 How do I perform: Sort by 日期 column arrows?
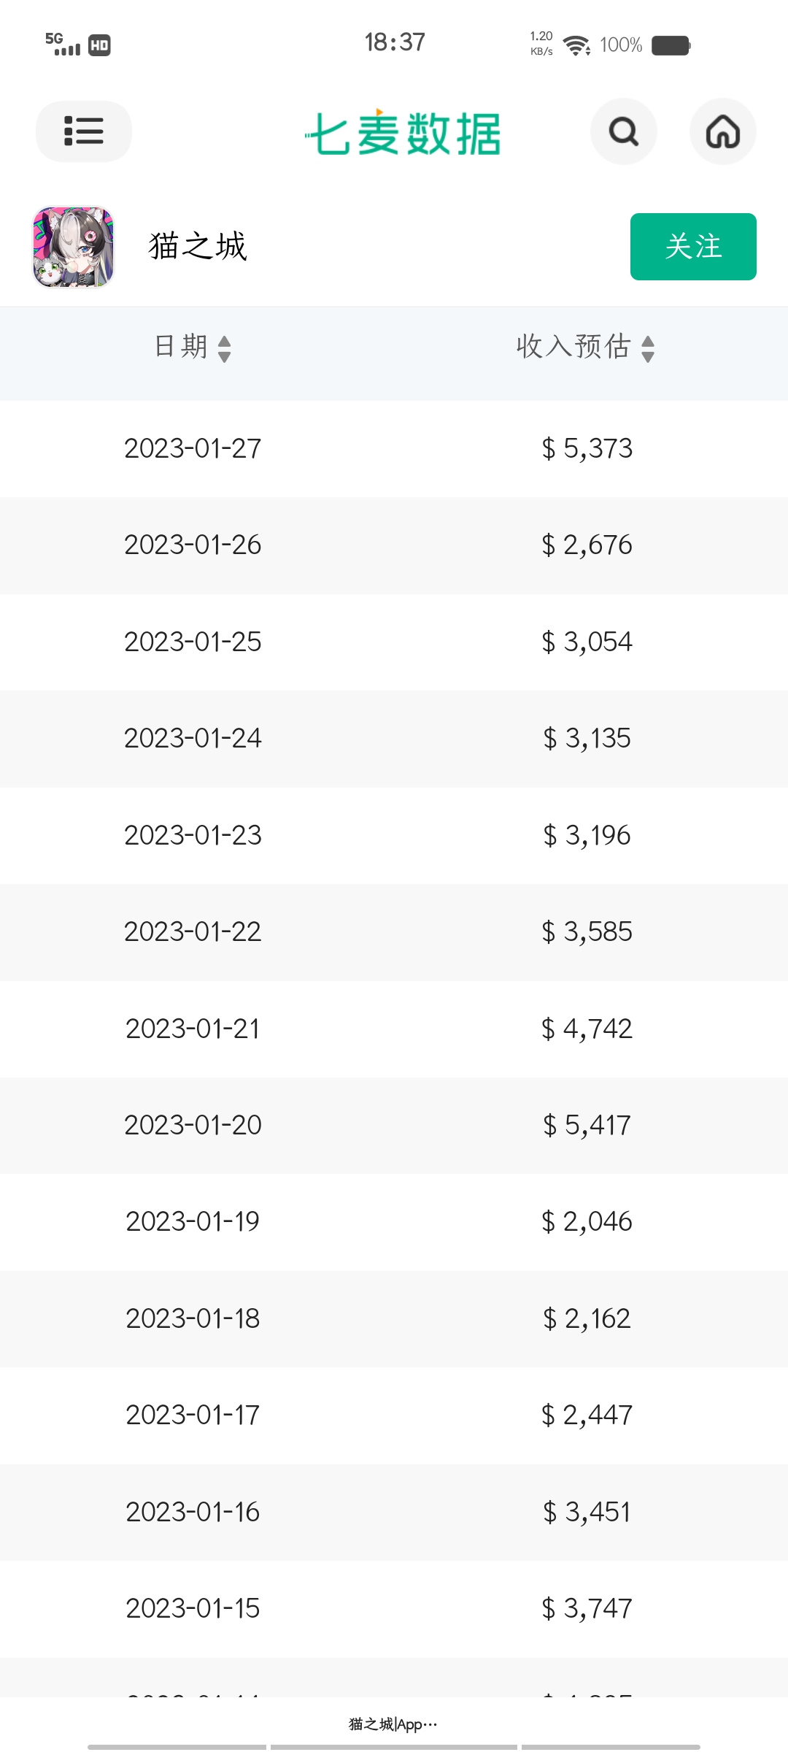225,349
